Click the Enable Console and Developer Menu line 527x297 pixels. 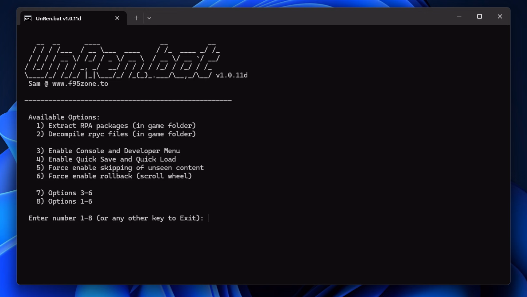click(x=108, y=151)
